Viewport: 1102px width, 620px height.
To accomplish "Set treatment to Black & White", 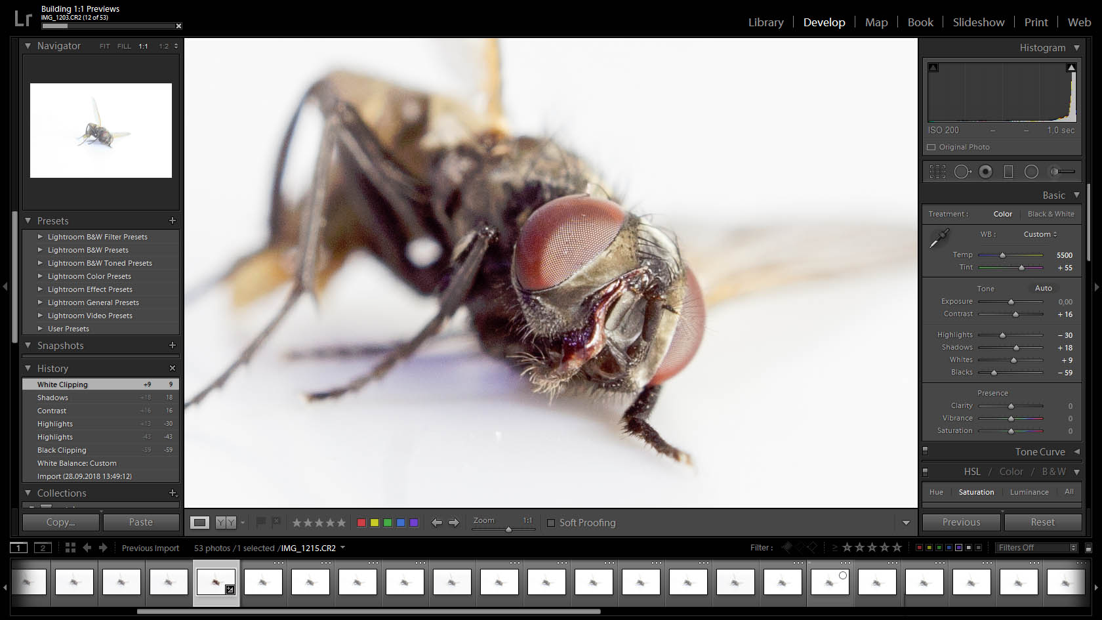I will (x=1051, y=214).
